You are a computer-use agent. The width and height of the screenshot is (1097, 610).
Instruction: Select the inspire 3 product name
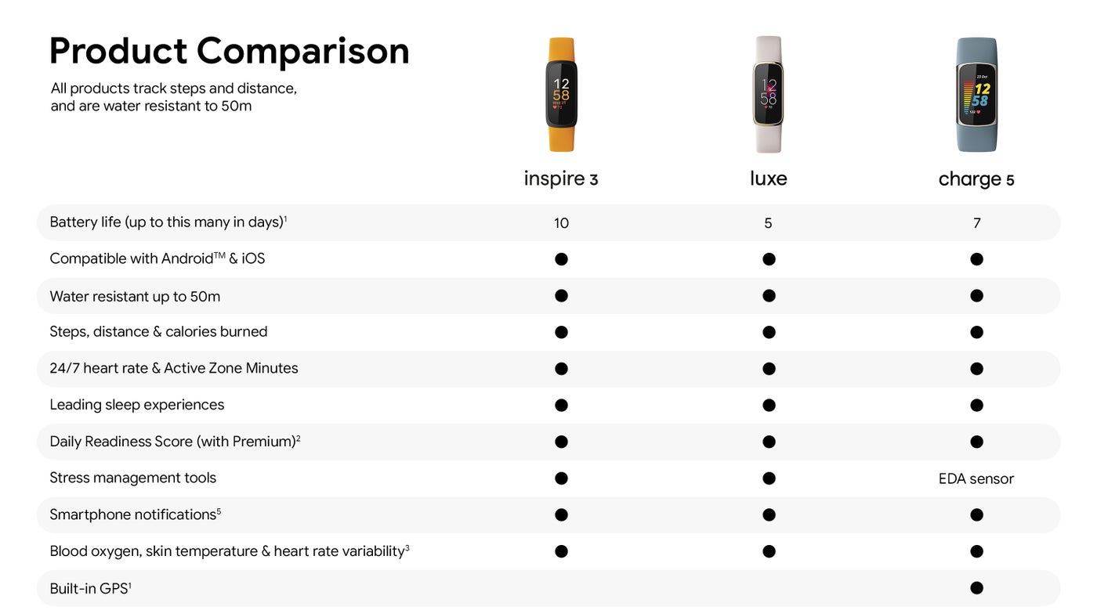(561, 179)
